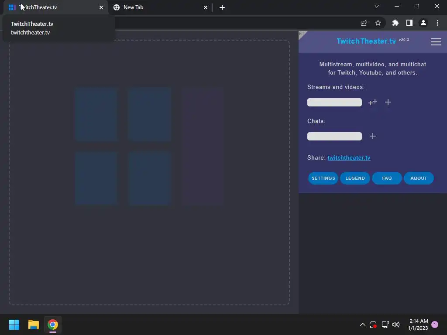Add multiple streams with double-plus icon
Image resolution: width=447 pixels, height=335 pixels.
coord(373,102)
